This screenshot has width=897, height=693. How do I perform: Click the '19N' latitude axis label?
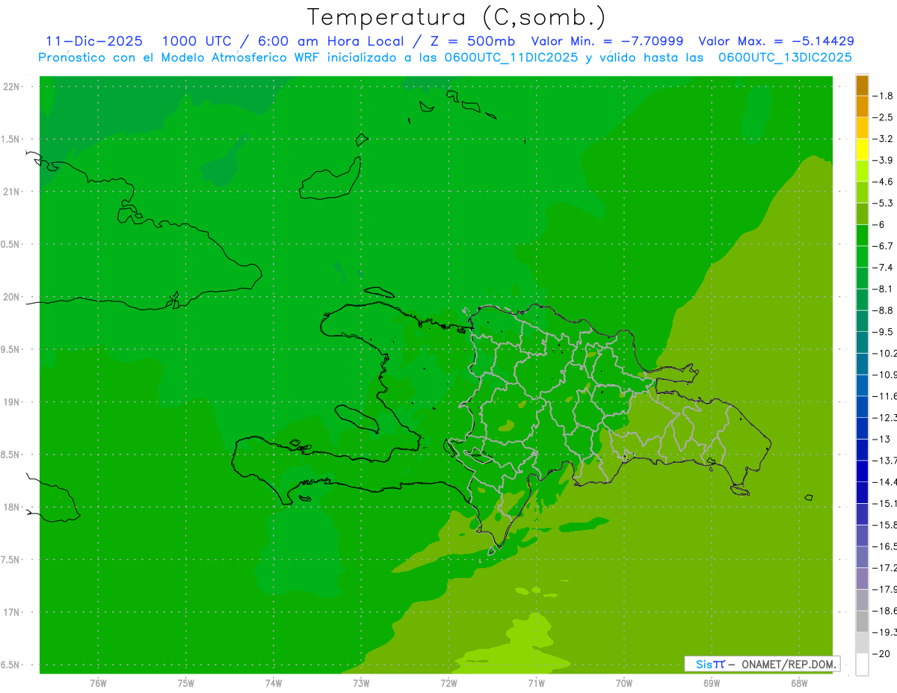point(13,402)
